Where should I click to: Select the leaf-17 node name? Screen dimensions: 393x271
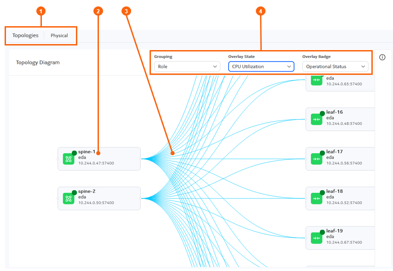(x=335, y=152)
